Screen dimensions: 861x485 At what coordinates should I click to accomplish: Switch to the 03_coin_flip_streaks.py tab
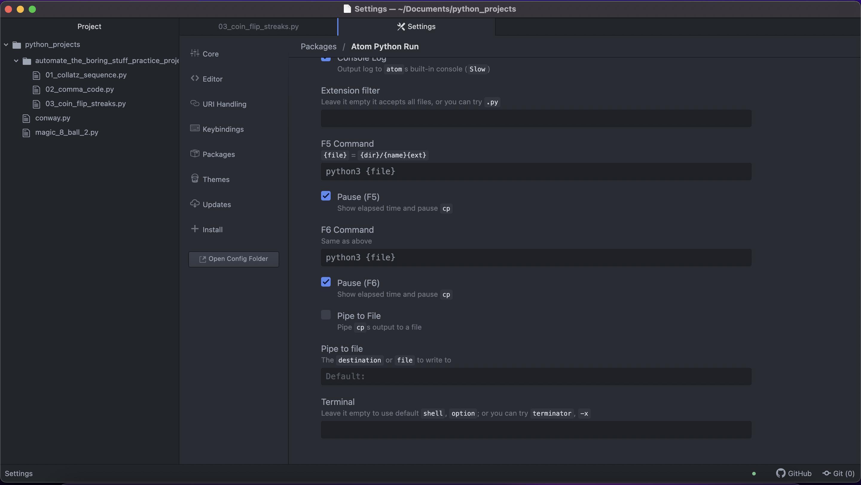(x=258, y=26)
